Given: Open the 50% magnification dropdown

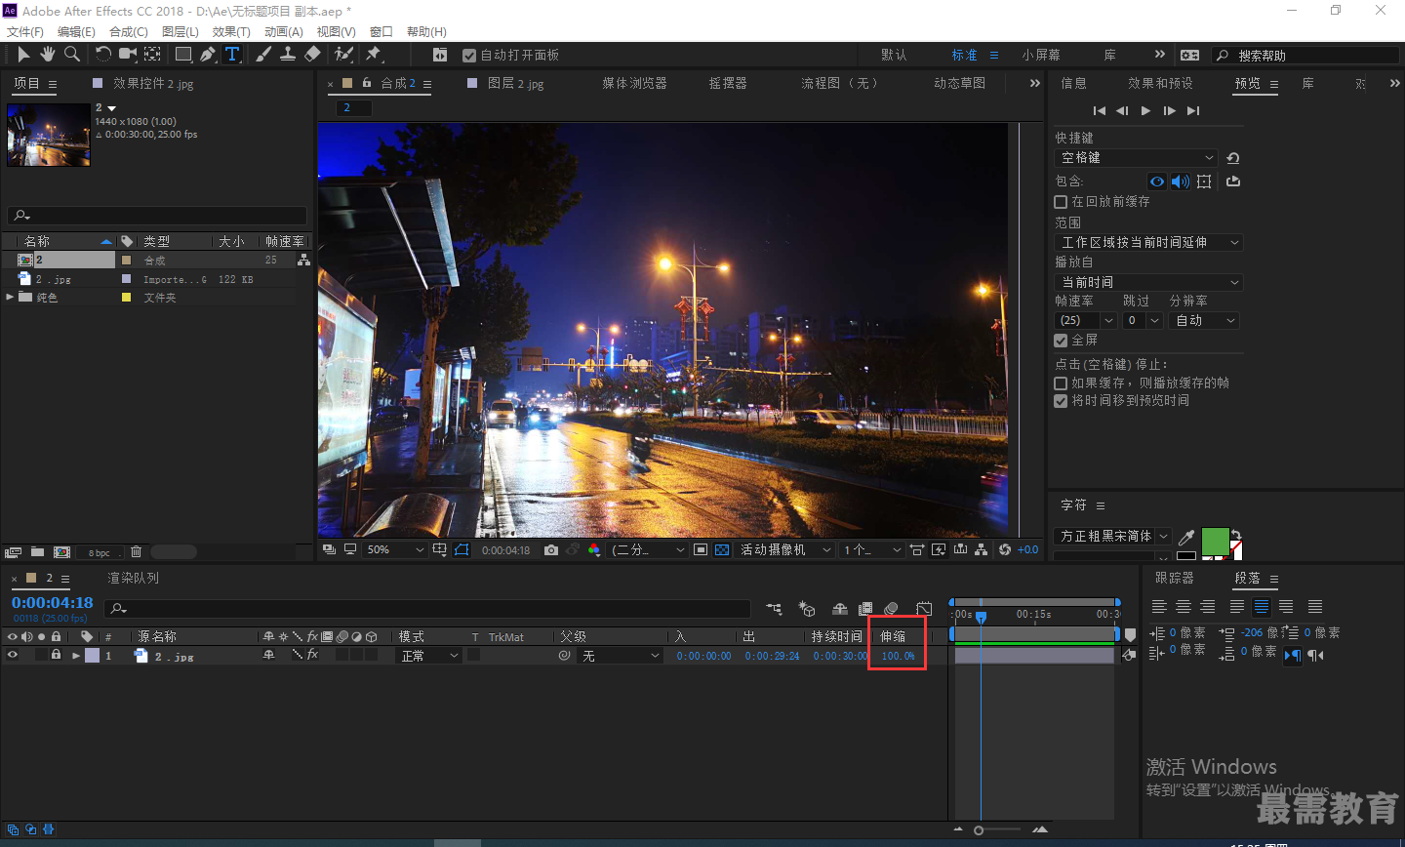Looking at the screenshot, I should 395,550.
